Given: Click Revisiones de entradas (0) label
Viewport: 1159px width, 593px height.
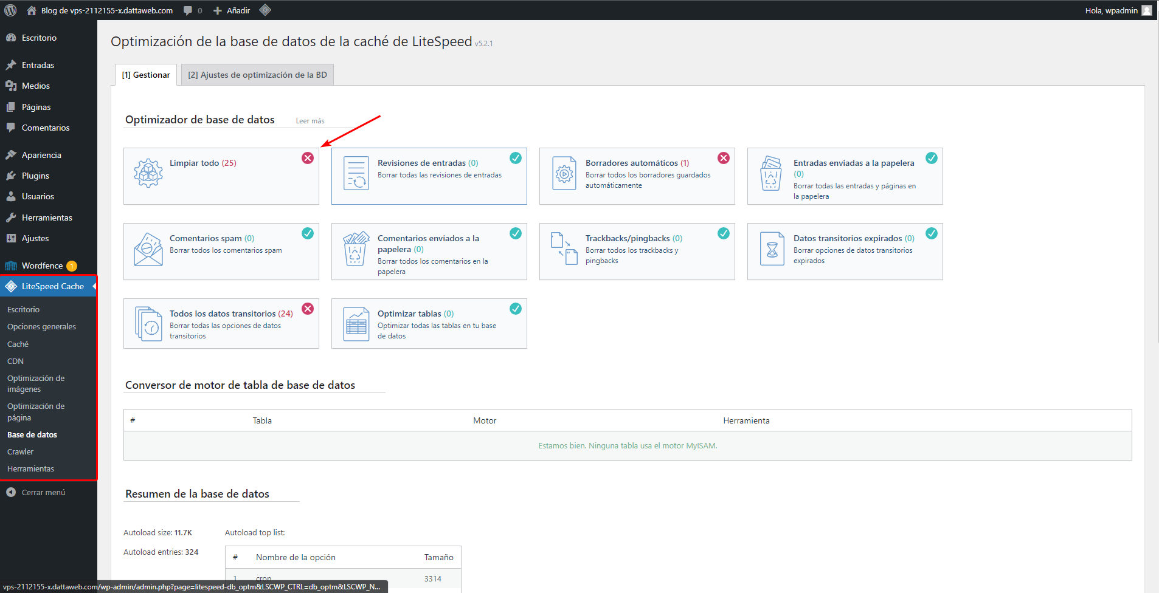Looking at the screenshot, I should coord(428,163).
